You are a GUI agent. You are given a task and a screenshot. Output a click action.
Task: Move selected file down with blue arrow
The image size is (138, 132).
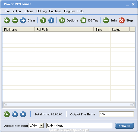(51, 20)
